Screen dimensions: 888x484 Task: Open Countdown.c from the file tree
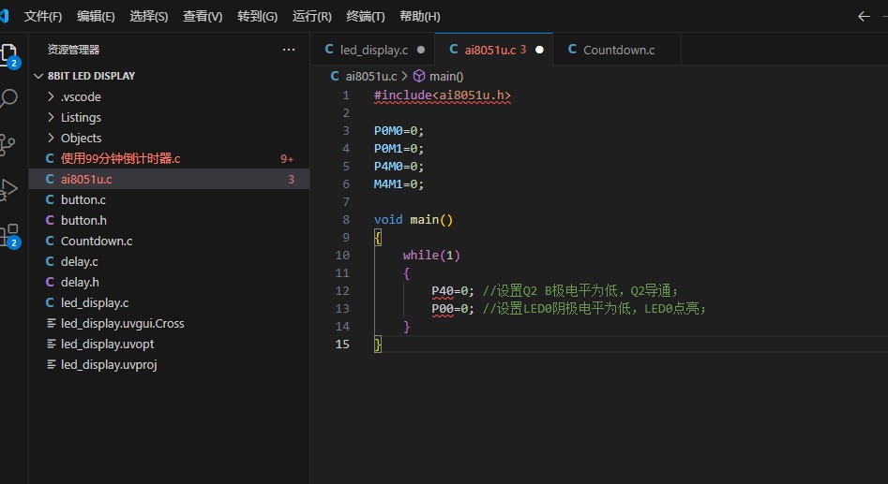click(170, 241)
